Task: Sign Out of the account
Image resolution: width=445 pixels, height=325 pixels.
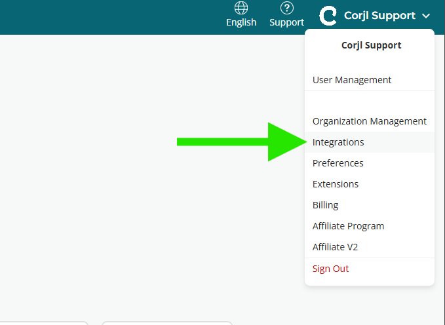Action: click(x=370, y=269)
